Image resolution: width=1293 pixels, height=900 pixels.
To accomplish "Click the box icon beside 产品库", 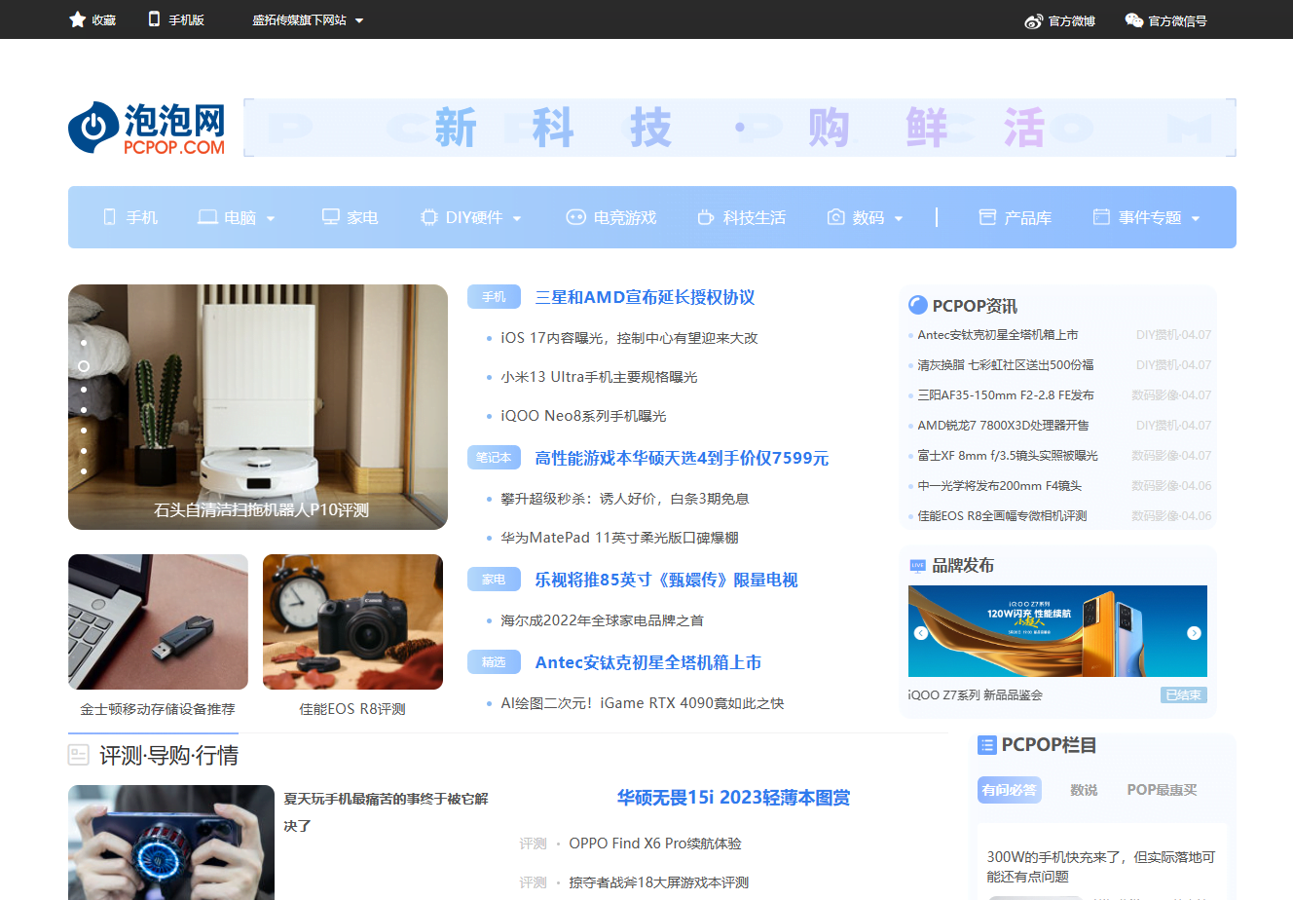I will (x=987, y=217).
